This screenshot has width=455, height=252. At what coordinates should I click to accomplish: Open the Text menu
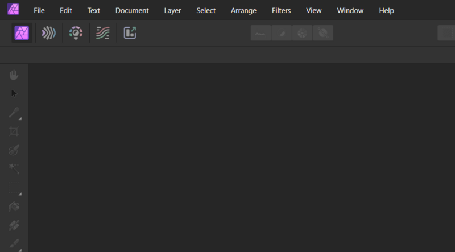(94, 10)
